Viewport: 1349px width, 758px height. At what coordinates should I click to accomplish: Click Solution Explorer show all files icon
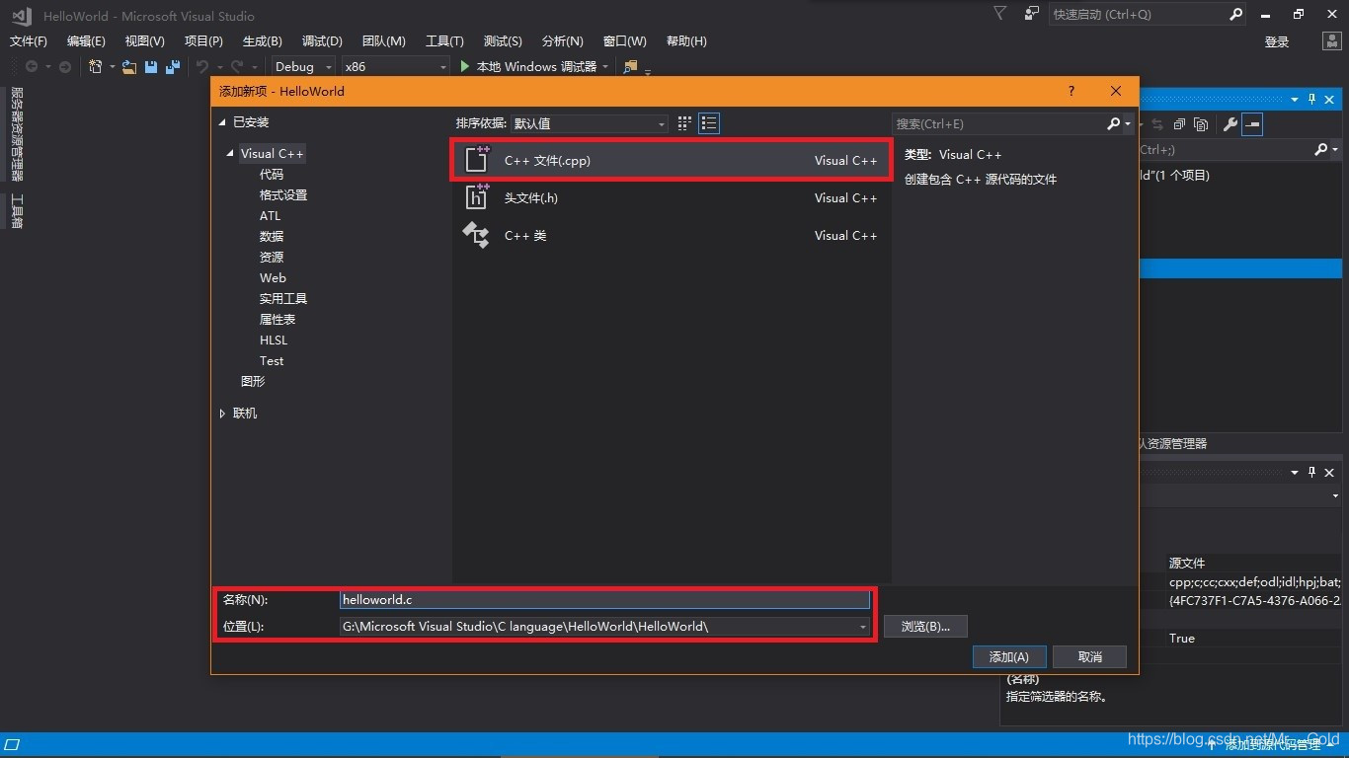tap(1201, 124)
